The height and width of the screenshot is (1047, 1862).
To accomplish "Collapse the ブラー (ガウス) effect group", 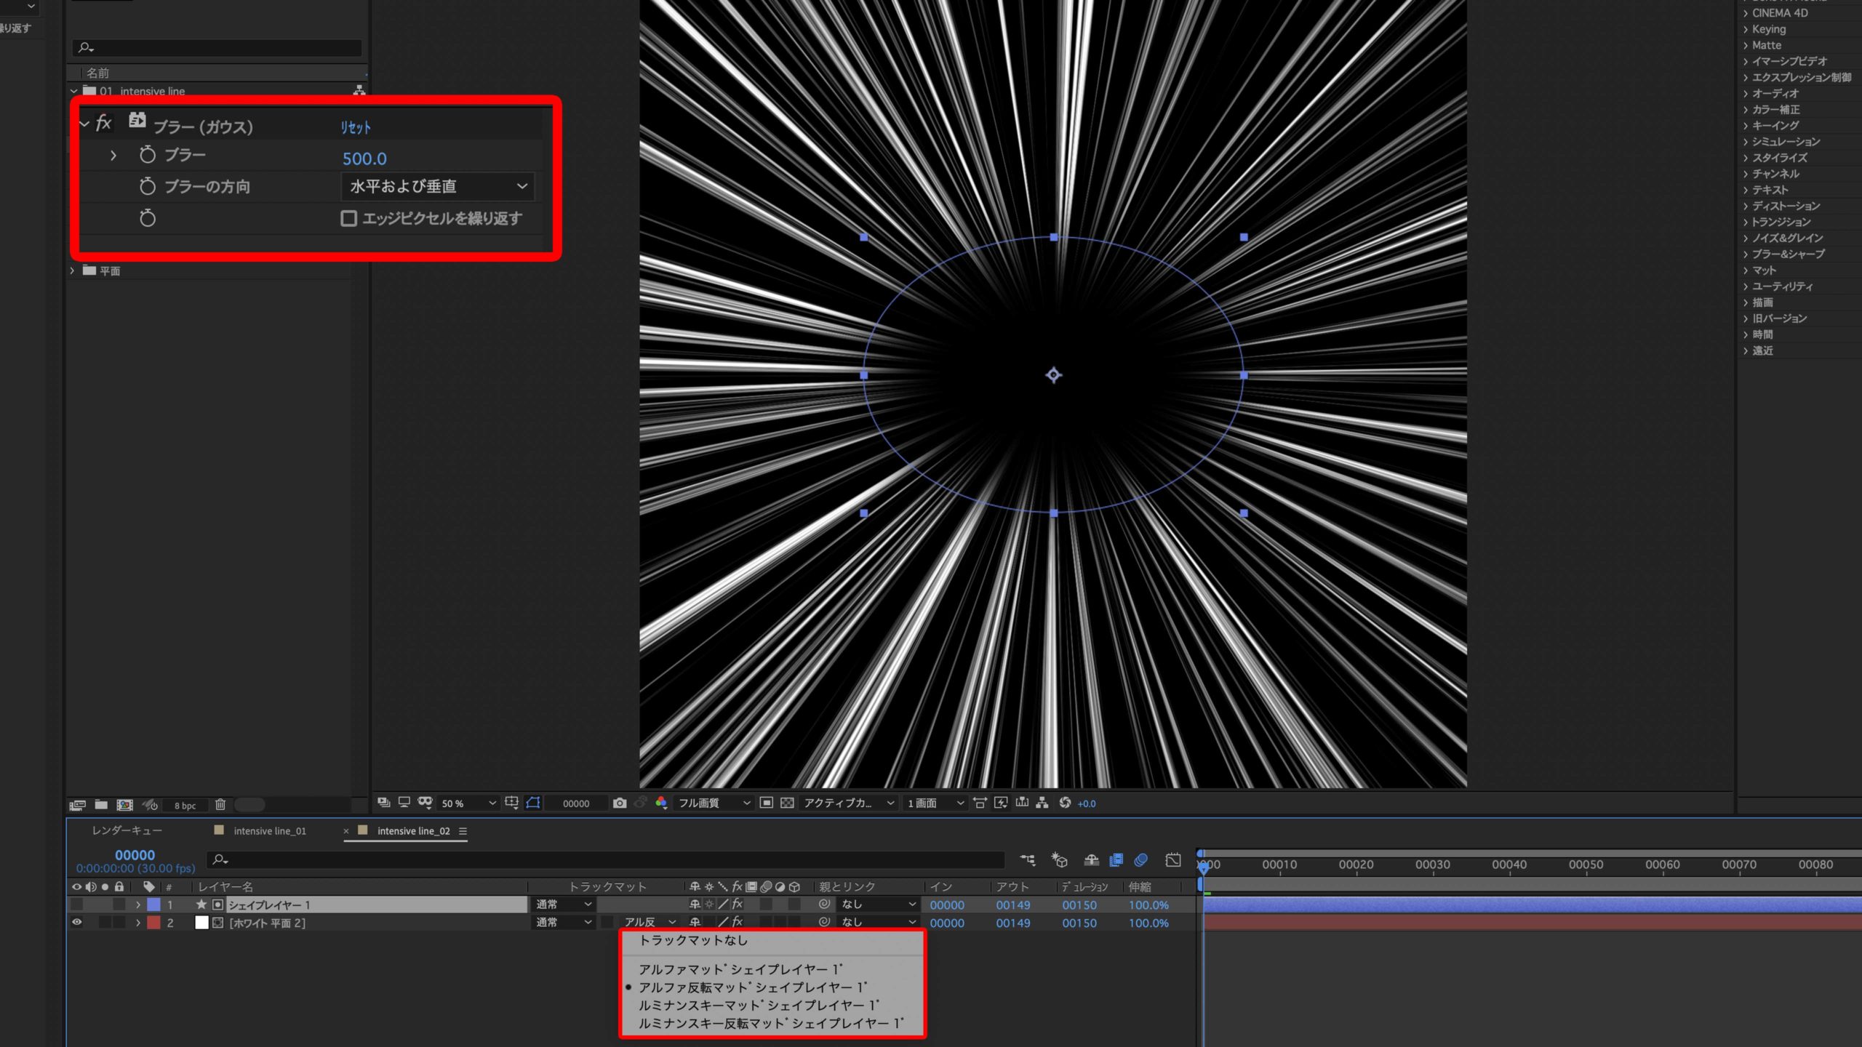I will (84, 124).
